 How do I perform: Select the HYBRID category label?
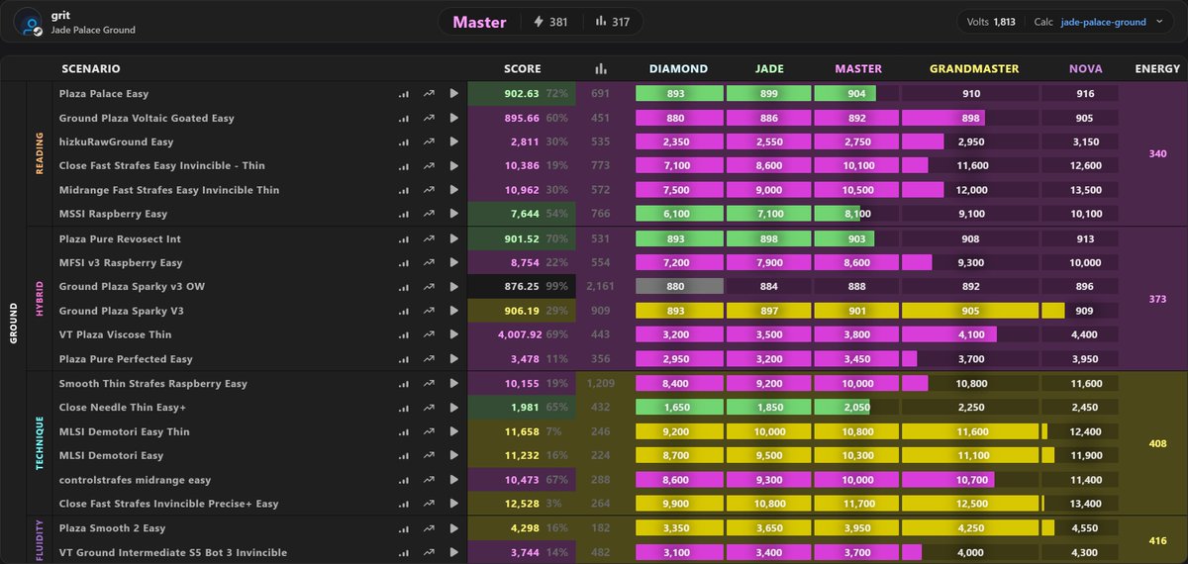pos(40,299)
